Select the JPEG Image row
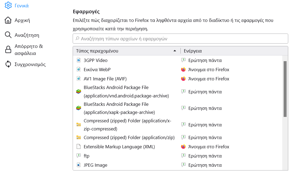The height and width of the screenshot is (174, 292). coord(178,165)
